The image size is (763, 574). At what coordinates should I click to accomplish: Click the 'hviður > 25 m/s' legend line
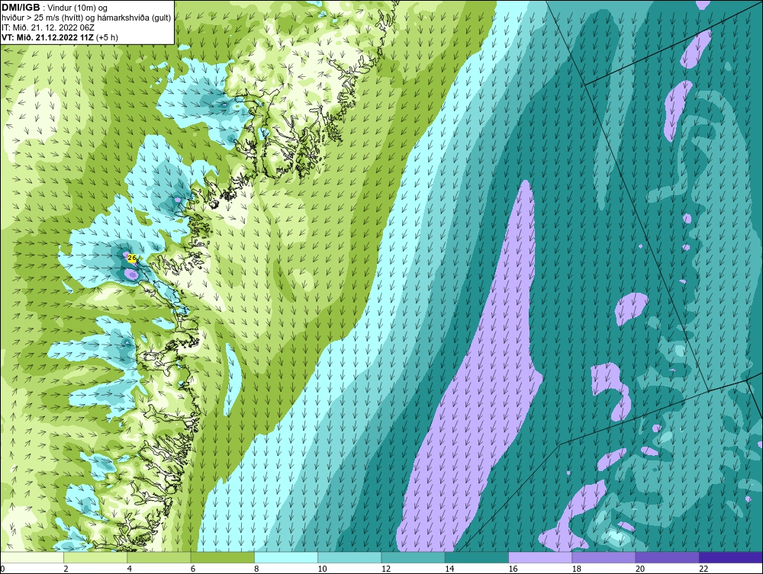tap(86, 18)
